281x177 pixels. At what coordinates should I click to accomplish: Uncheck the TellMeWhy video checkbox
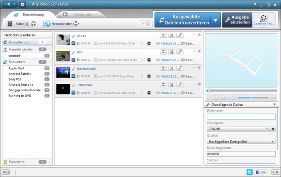click(73, 93)
